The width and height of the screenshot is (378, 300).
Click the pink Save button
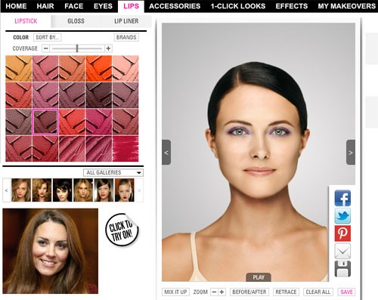(346, 292)
